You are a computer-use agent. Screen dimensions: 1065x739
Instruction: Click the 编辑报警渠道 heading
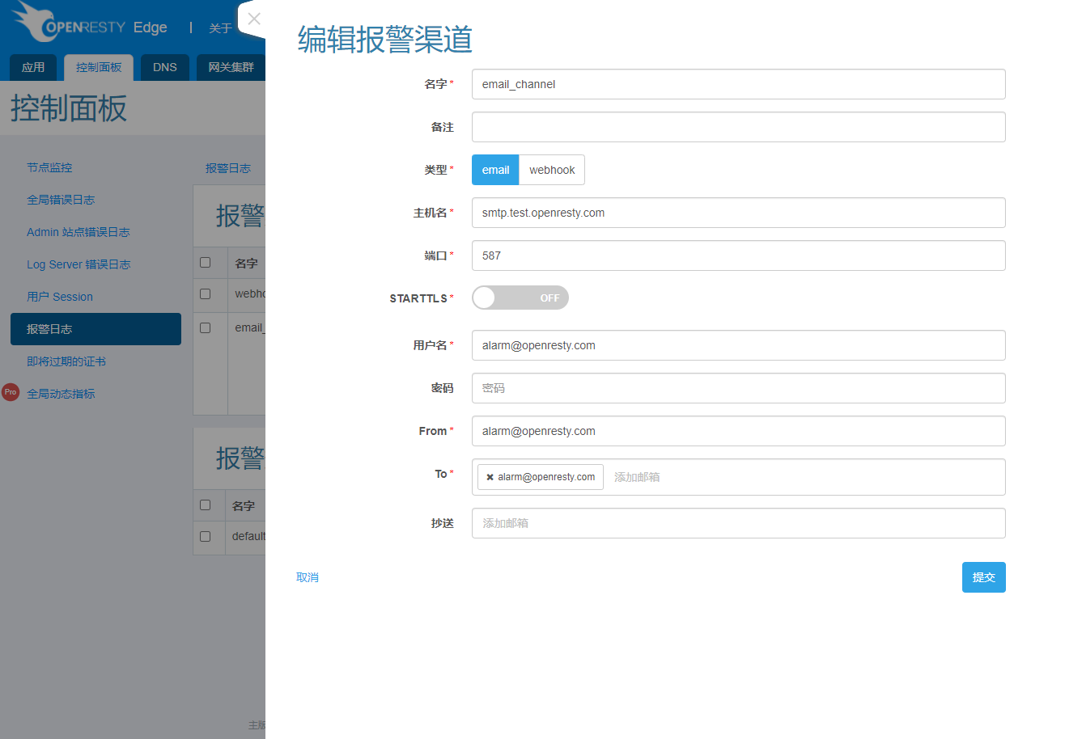384,39
